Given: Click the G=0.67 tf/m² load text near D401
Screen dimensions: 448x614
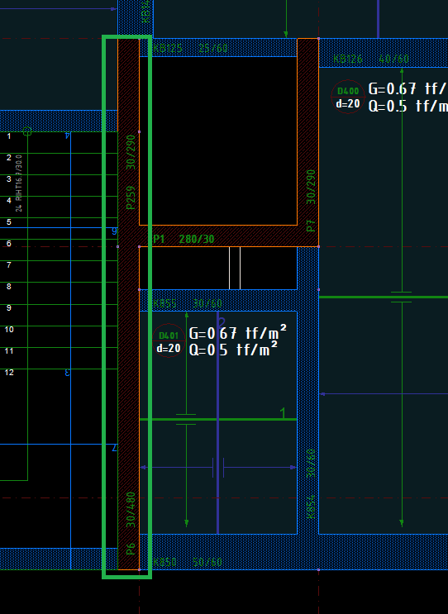Looking at the screenshot, I should click(x=238, y=333).
